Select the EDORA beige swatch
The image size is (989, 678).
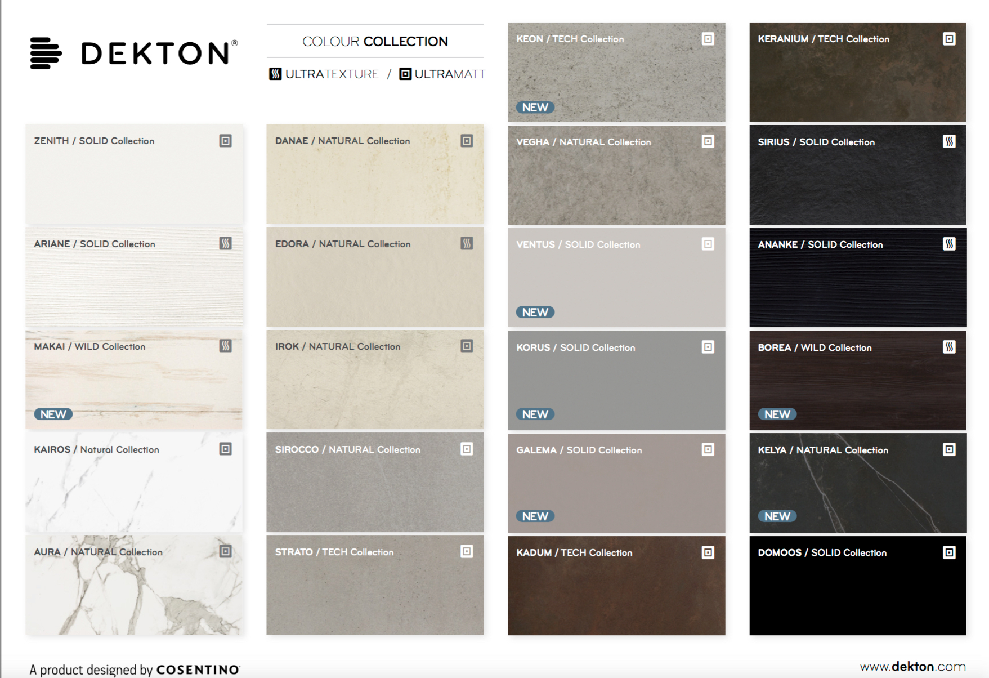click(375, 276)
